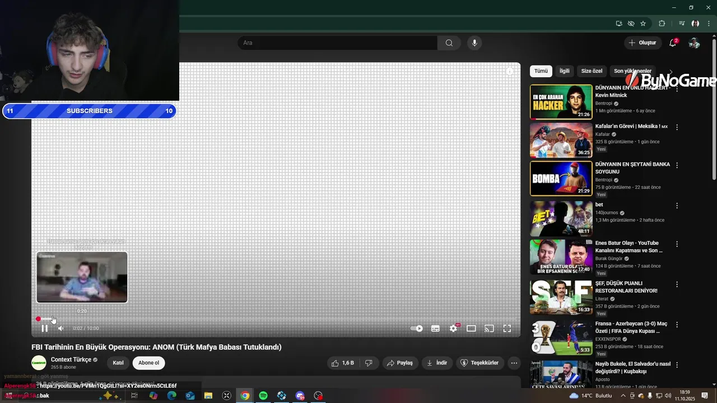Dislike the video with thumbs down
This screenshot has width=717, height=403.
[369, 363]
